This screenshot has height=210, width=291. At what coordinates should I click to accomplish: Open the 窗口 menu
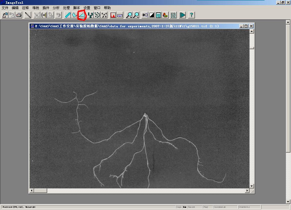pos(97,8)
